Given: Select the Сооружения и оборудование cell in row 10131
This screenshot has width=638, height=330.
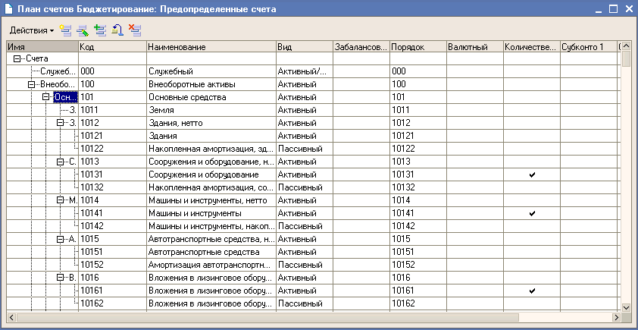Looking at the screenshot, I should coord(211,174).
